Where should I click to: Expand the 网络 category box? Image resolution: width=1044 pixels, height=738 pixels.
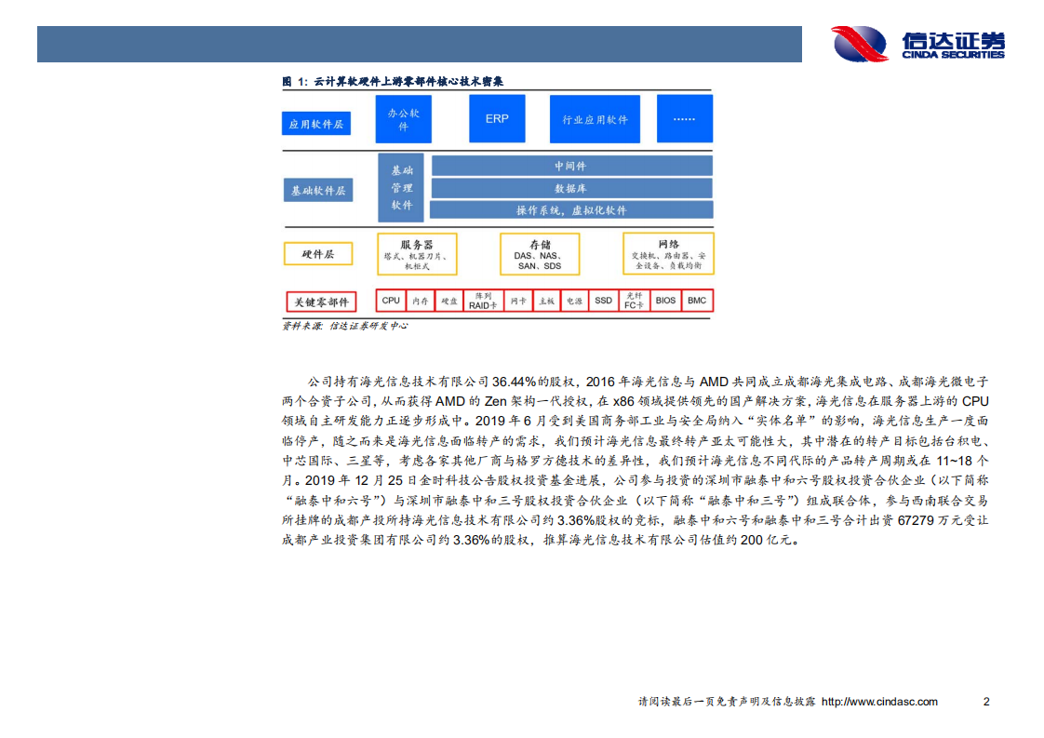[x=667, y=254]
